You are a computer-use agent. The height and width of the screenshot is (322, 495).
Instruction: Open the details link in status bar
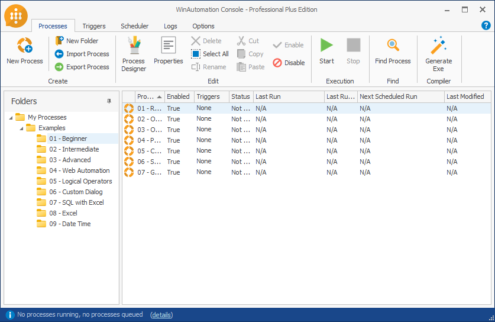[161, 315]
